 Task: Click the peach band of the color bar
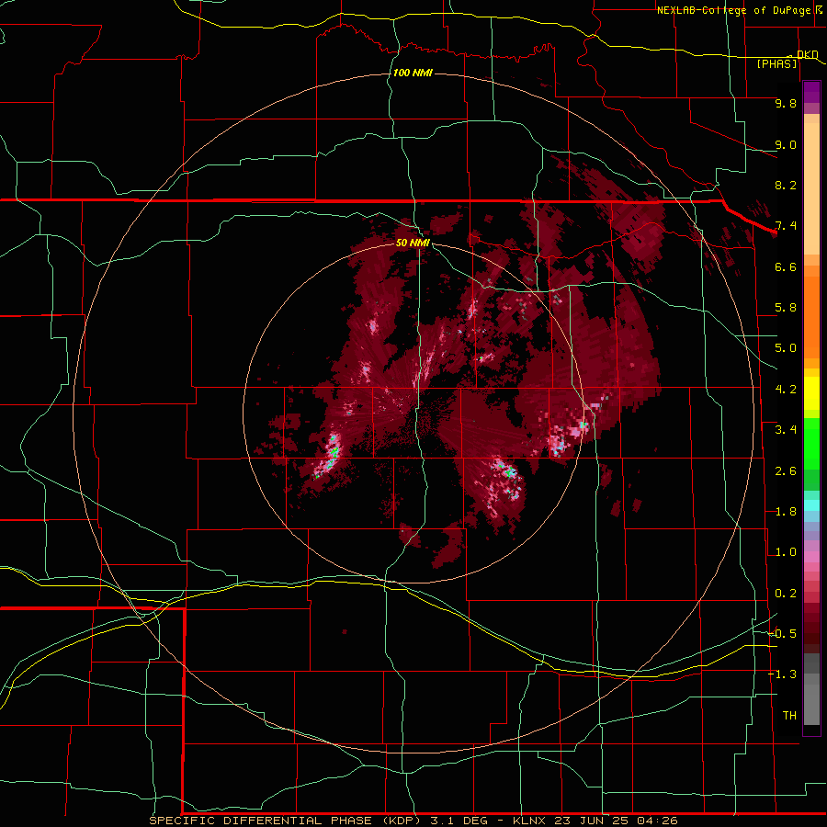tap(811, 188)
